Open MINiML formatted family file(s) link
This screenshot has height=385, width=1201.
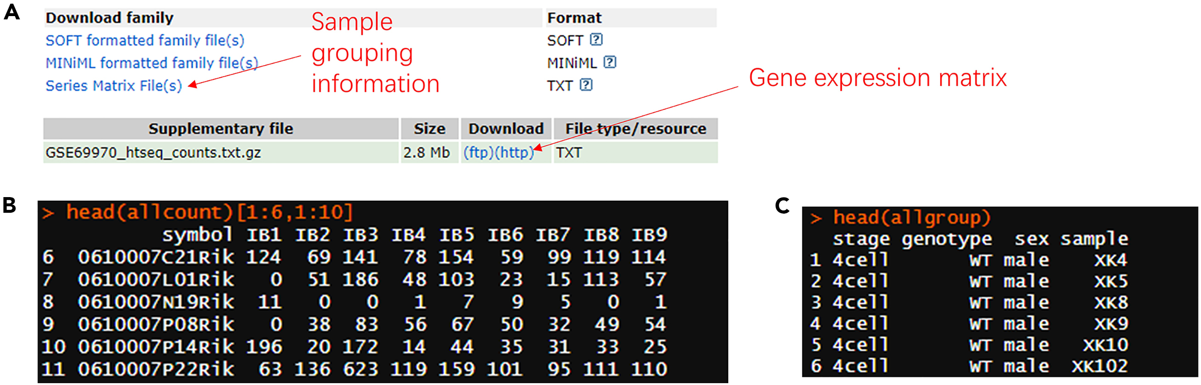152,63
